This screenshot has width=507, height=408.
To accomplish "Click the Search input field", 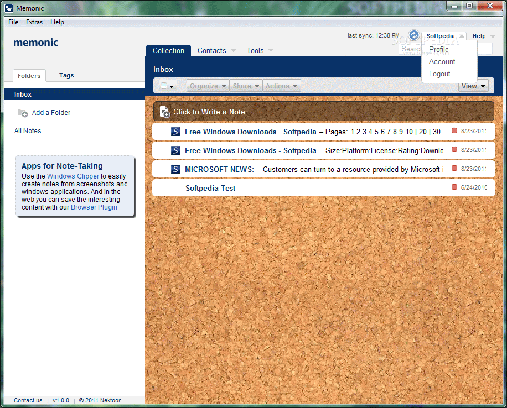I will coord(446,49).
